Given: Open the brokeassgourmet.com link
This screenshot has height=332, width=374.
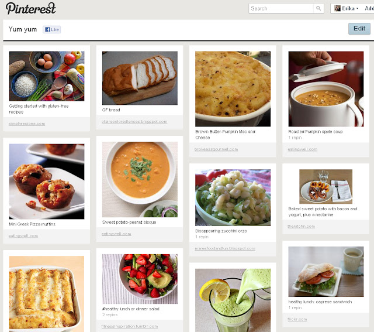Looking at the screenshot, I should point(216,149).
